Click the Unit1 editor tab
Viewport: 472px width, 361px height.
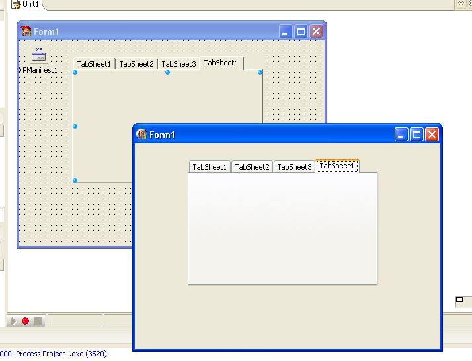pyautogui.click(x=24, y=4)
